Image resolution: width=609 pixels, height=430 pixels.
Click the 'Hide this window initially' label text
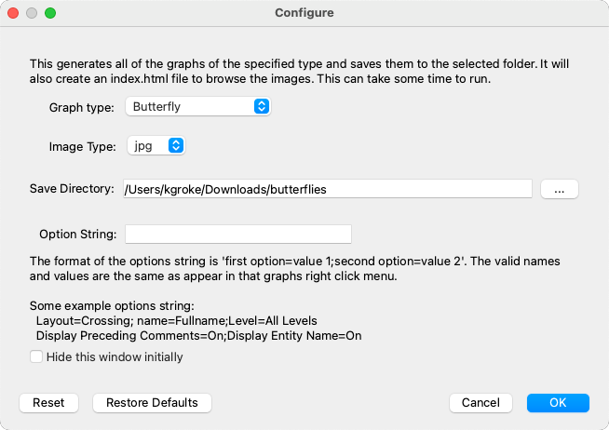115,357
